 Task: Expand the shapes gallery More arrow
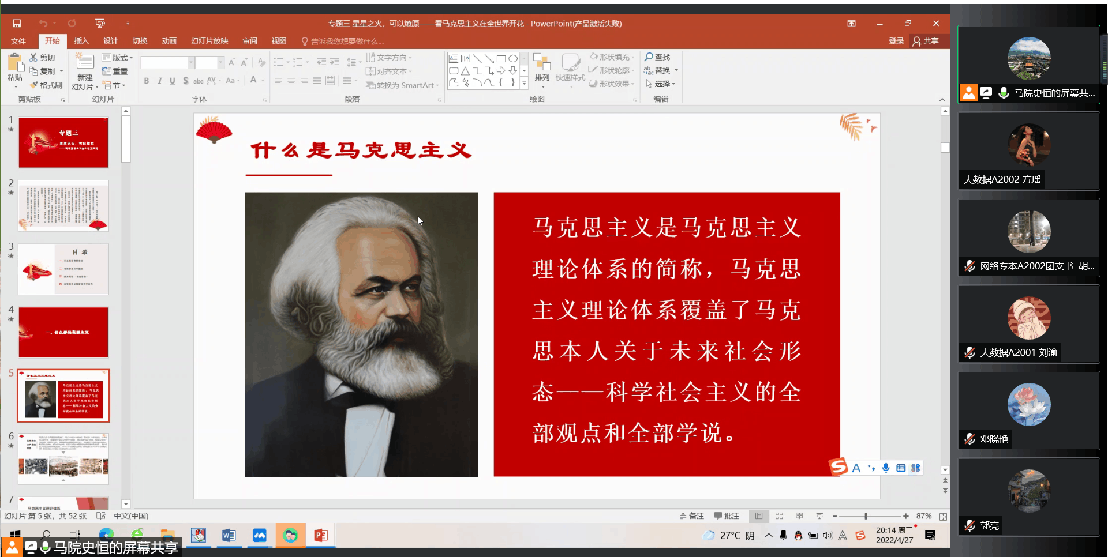524,84
